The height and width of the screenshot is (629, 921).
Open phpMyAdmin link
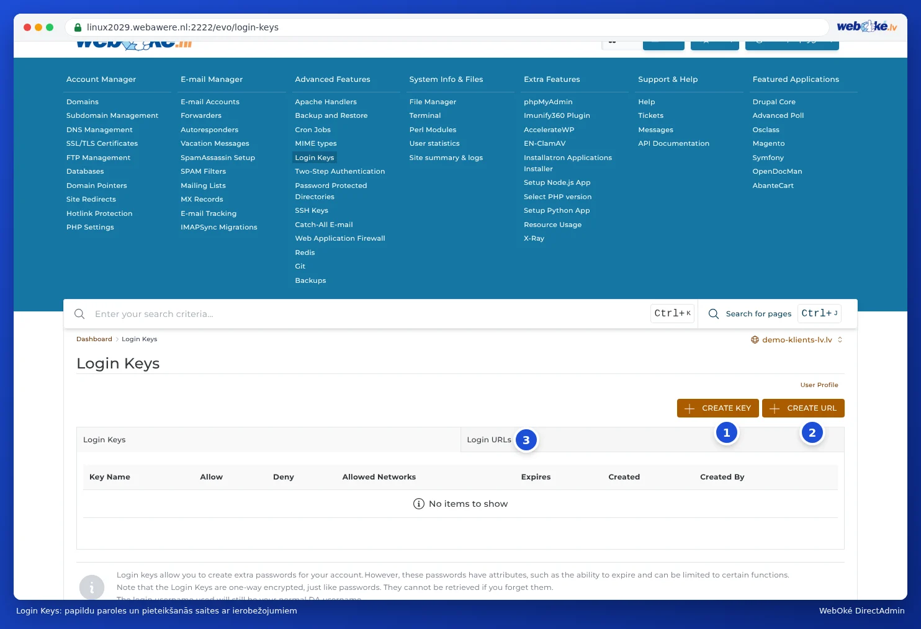(548, 102)
